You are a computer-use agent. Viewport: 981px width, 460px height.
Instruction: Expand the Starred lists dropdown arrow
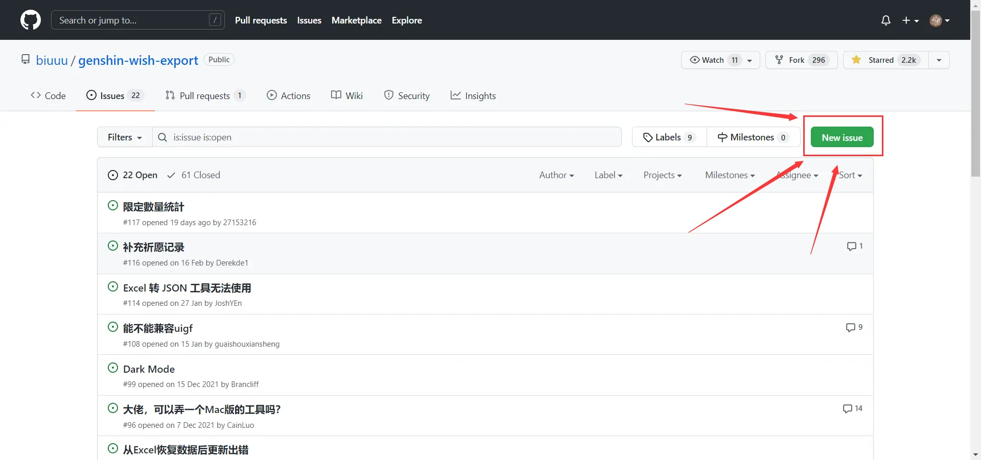click(939, 60)
